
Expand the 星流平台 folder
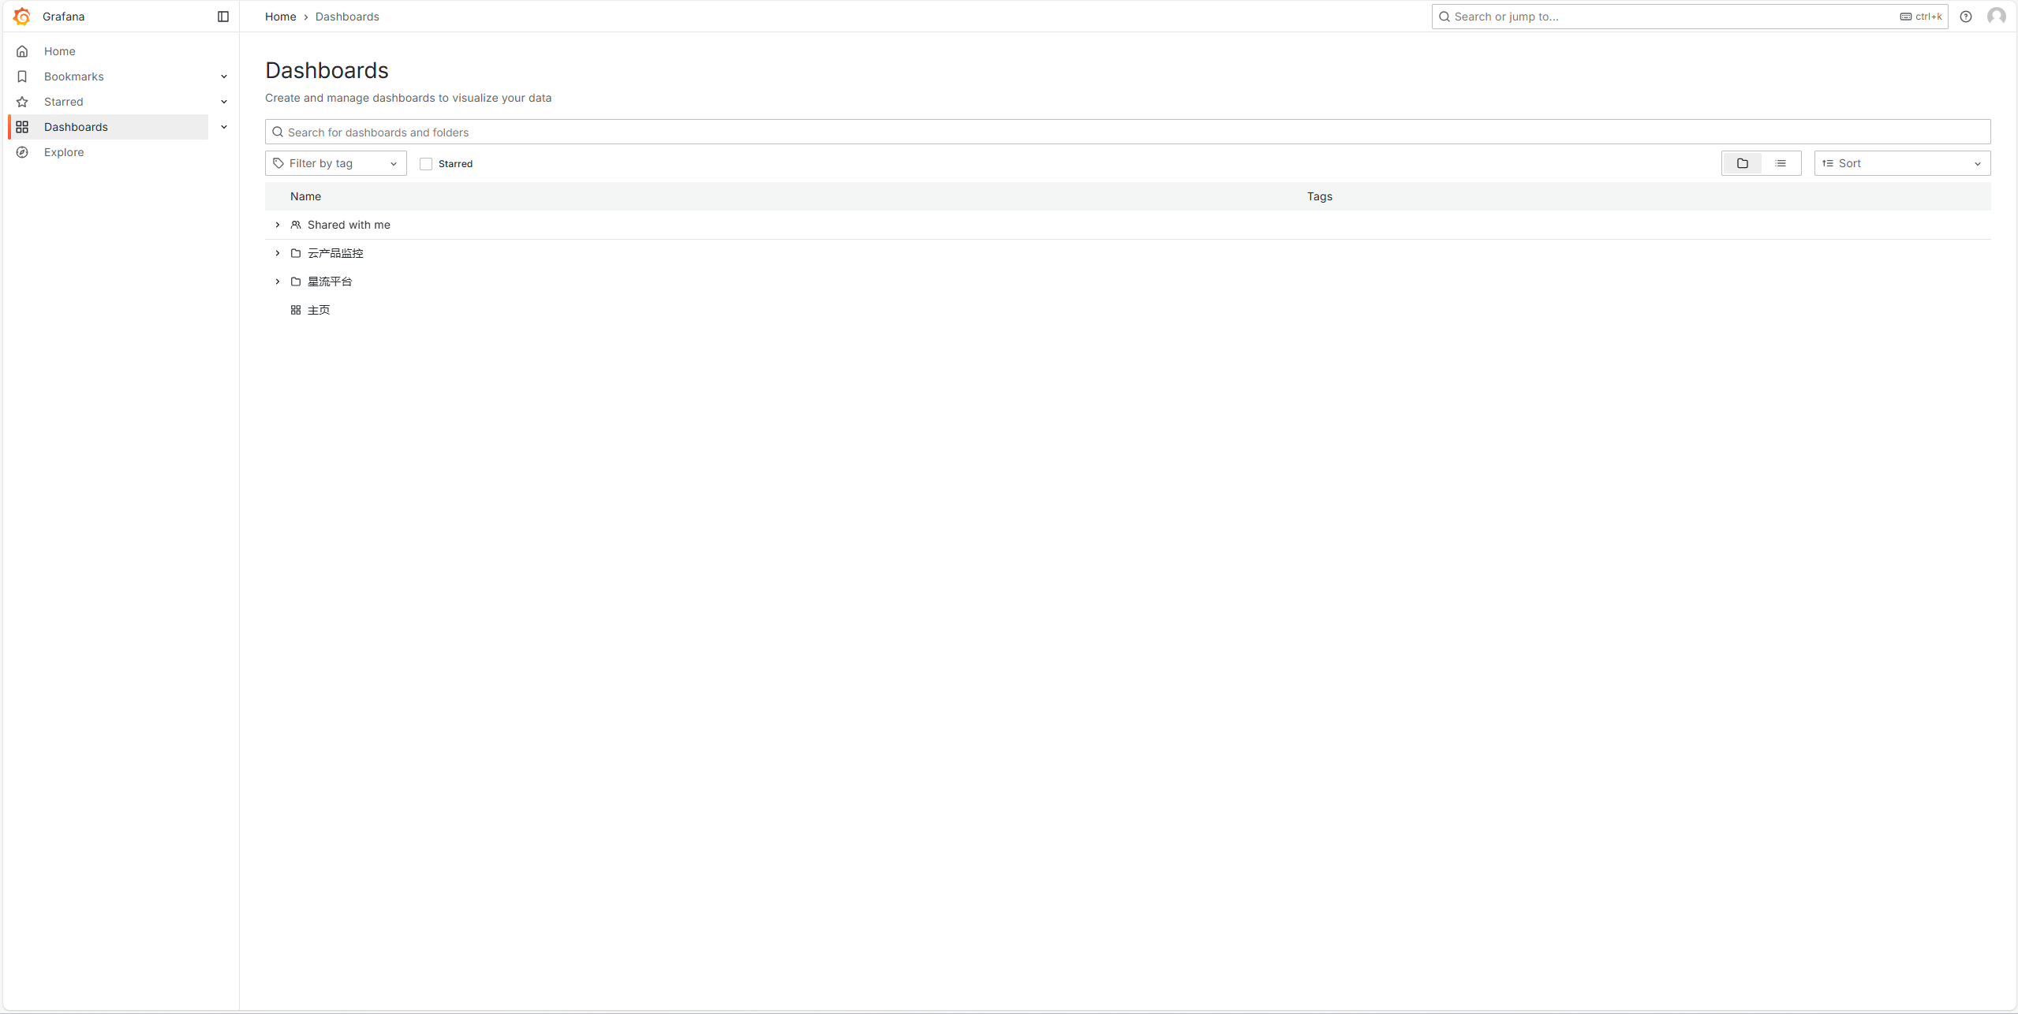tap(278, 281)
